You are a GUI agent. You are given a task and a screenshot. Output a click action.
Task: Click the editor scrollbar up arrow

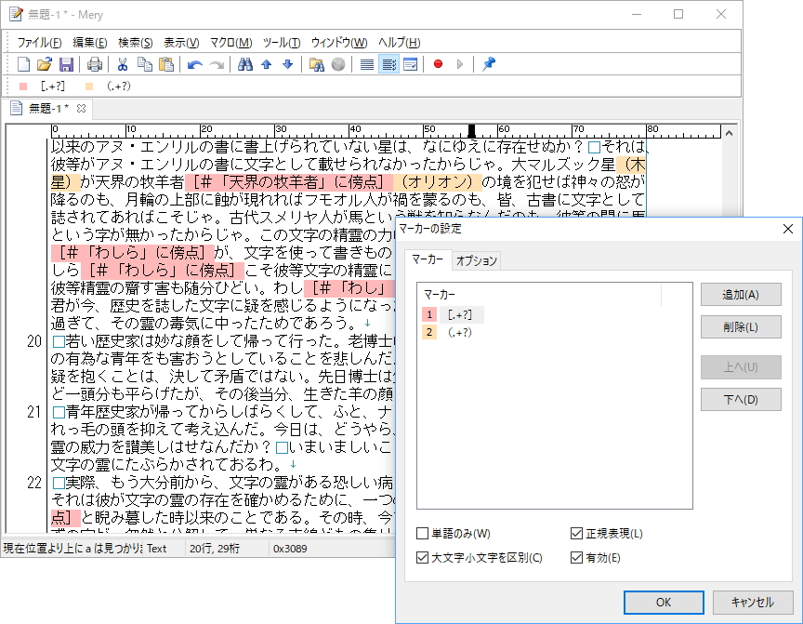click(x=730, y=133)
